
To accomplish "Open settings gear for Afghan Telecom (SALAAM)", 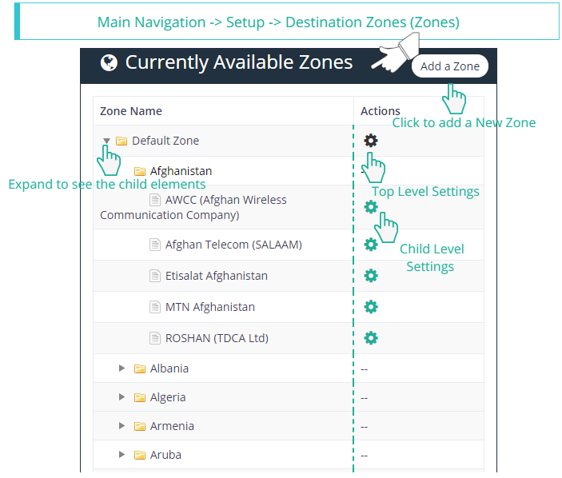I will (x=371, y=245).
